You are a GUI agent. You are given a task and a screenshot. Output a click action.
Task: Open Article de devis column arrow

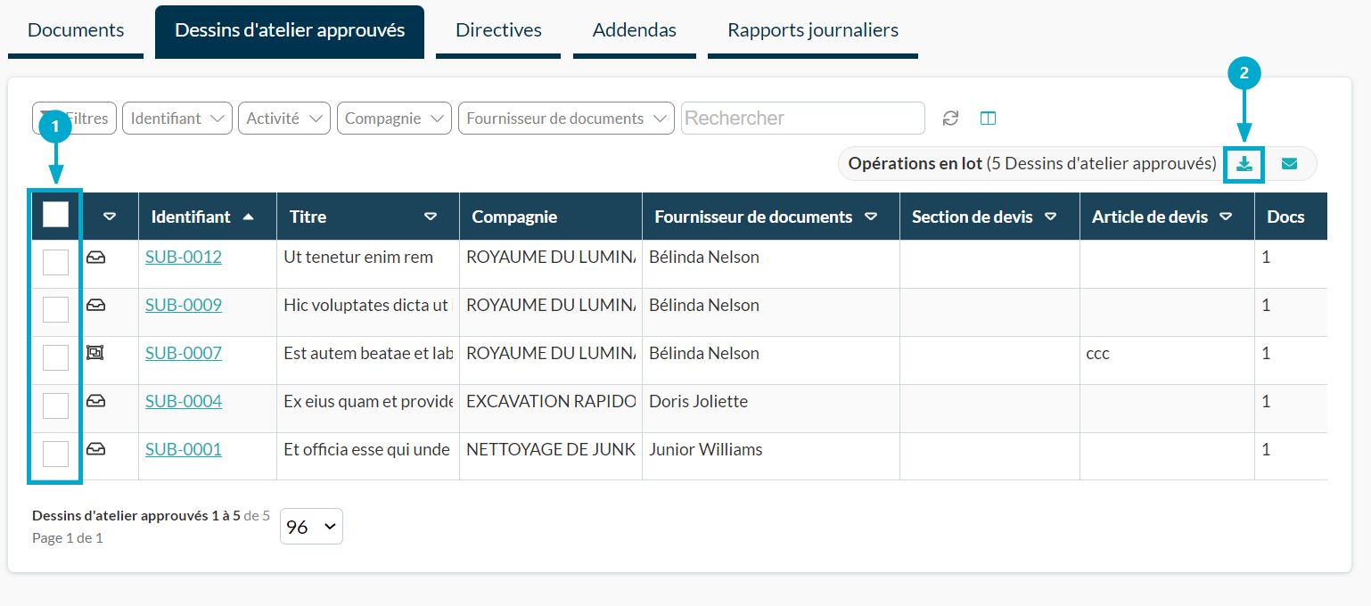click(x=1226, y=217)
